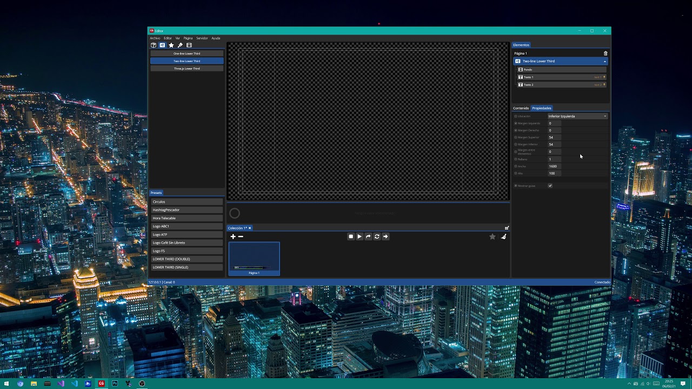Toggle the Ancho radio option
Viewport: 692px width, 389px height.
[516, 166]
